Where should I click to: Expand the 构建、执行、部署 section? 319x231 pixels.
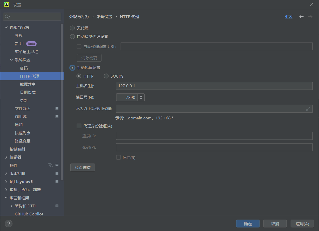pyautogui.click(x=6, y=189)
